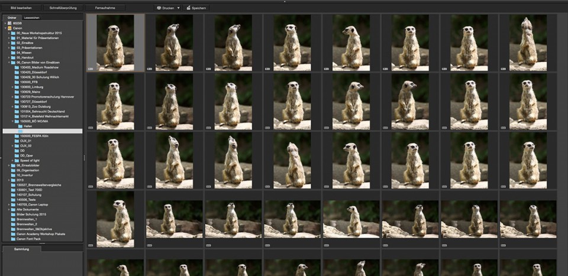Viewport: 568px width, 276px height.
Task: Open the Sammlung tab
Action: coord(22,249)
